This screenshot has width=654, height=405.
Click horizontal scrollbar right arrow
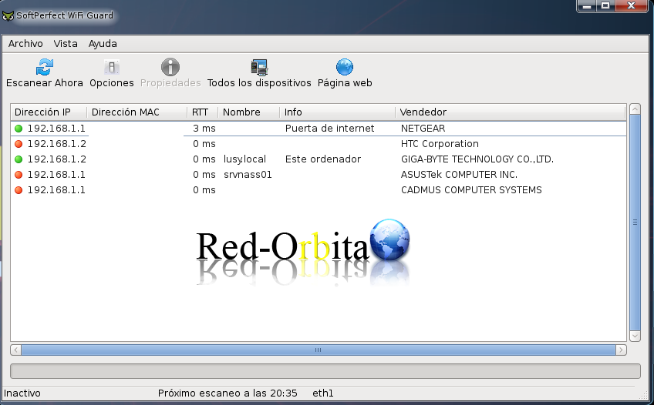point(620,350)
